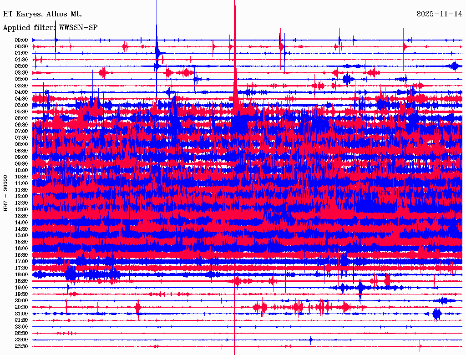Select the '14:00' time label

pos(21,223)
